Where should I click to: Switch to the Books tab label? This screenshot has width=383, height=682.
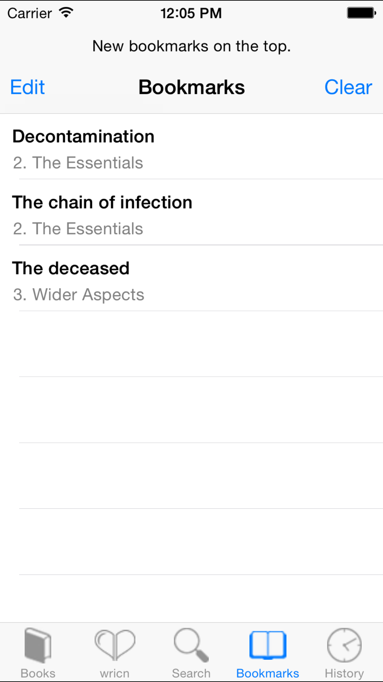click(x=38, y=673)
